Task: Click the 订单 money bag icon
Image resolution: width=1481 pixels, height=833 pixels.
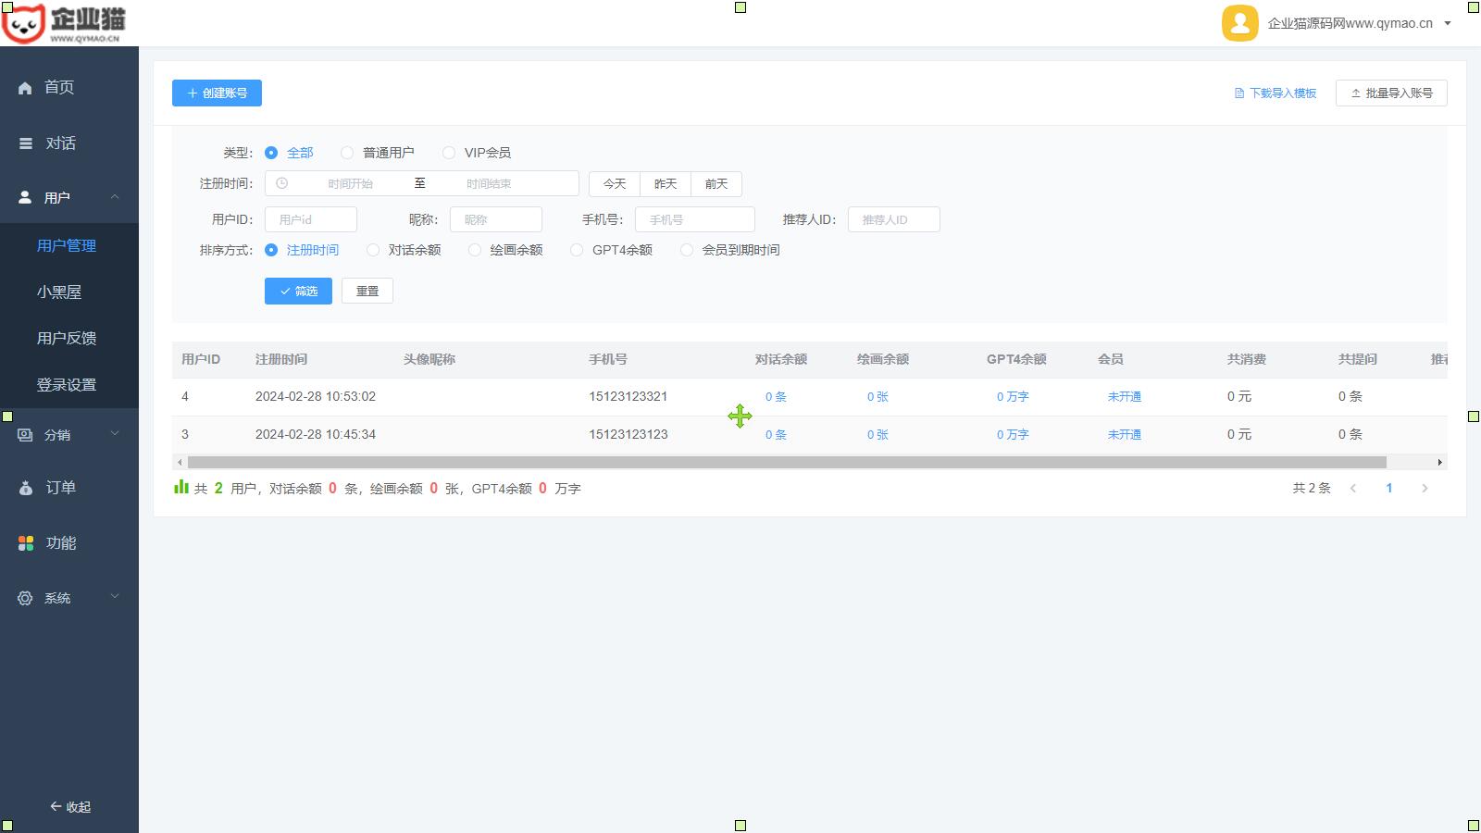Action: 26,488
